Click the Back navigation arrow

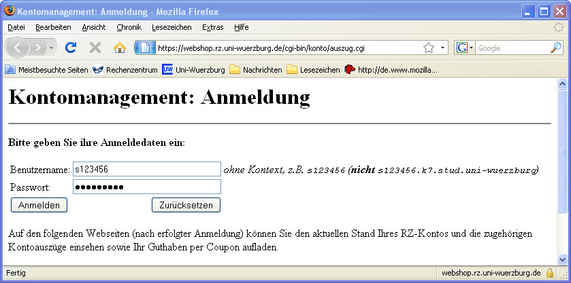tap(18, 48)
